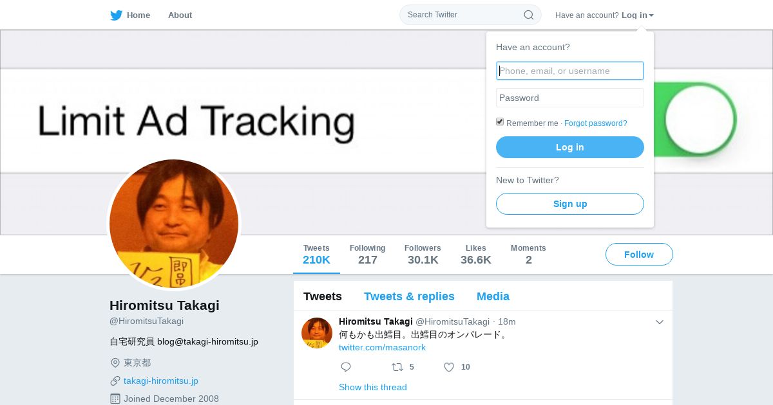Collapse the Log in dropdown arrow
Screen dimensions: 773x405
[x=651, y=15]
